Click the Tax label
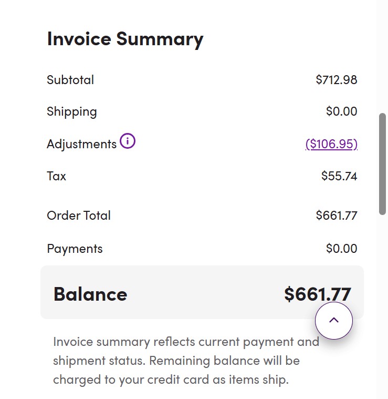 57,176
